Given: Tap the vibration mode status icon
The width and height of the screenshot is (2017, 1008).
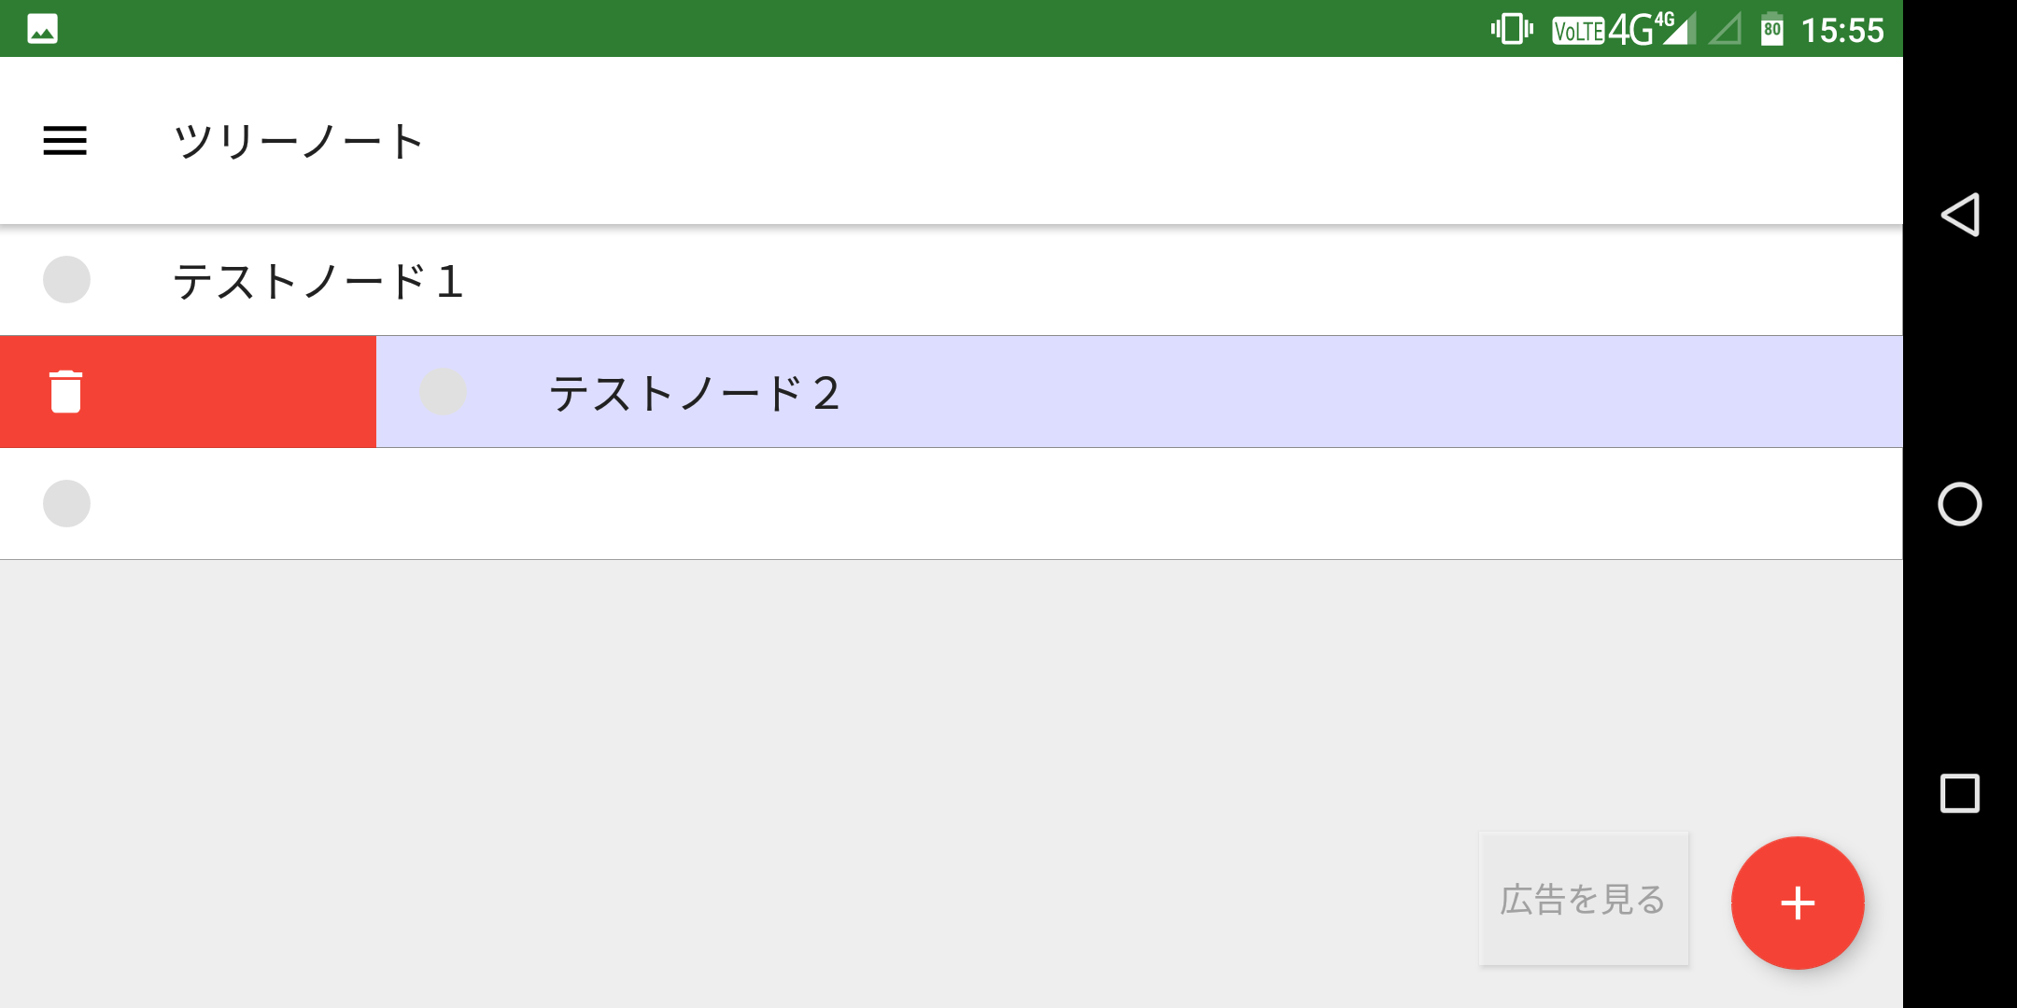Looking at the screenshot, I should pyautogui.click(x=1512, y=29).
